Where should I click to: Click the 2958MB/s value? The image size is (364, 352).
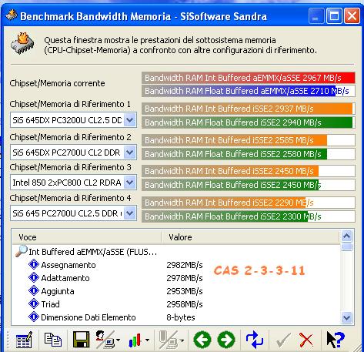click(185, 304)
